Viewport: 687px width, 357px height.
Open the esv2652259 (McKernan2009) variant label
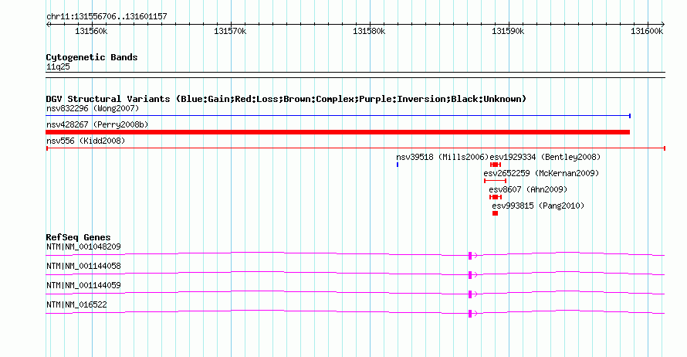point(541,173)
